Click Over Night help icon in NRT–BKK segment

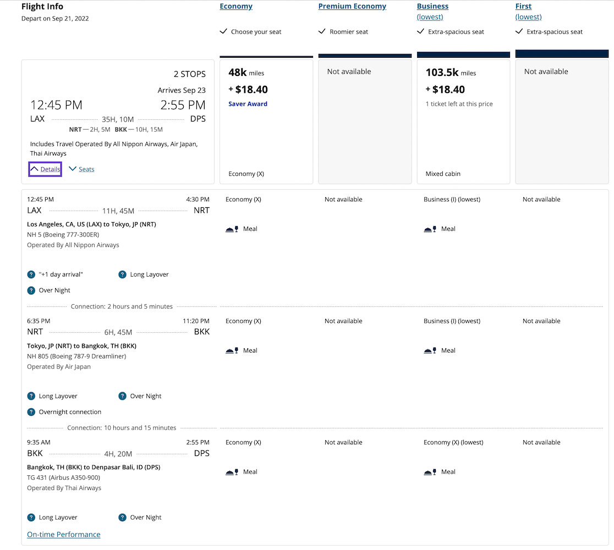(123, 396)
